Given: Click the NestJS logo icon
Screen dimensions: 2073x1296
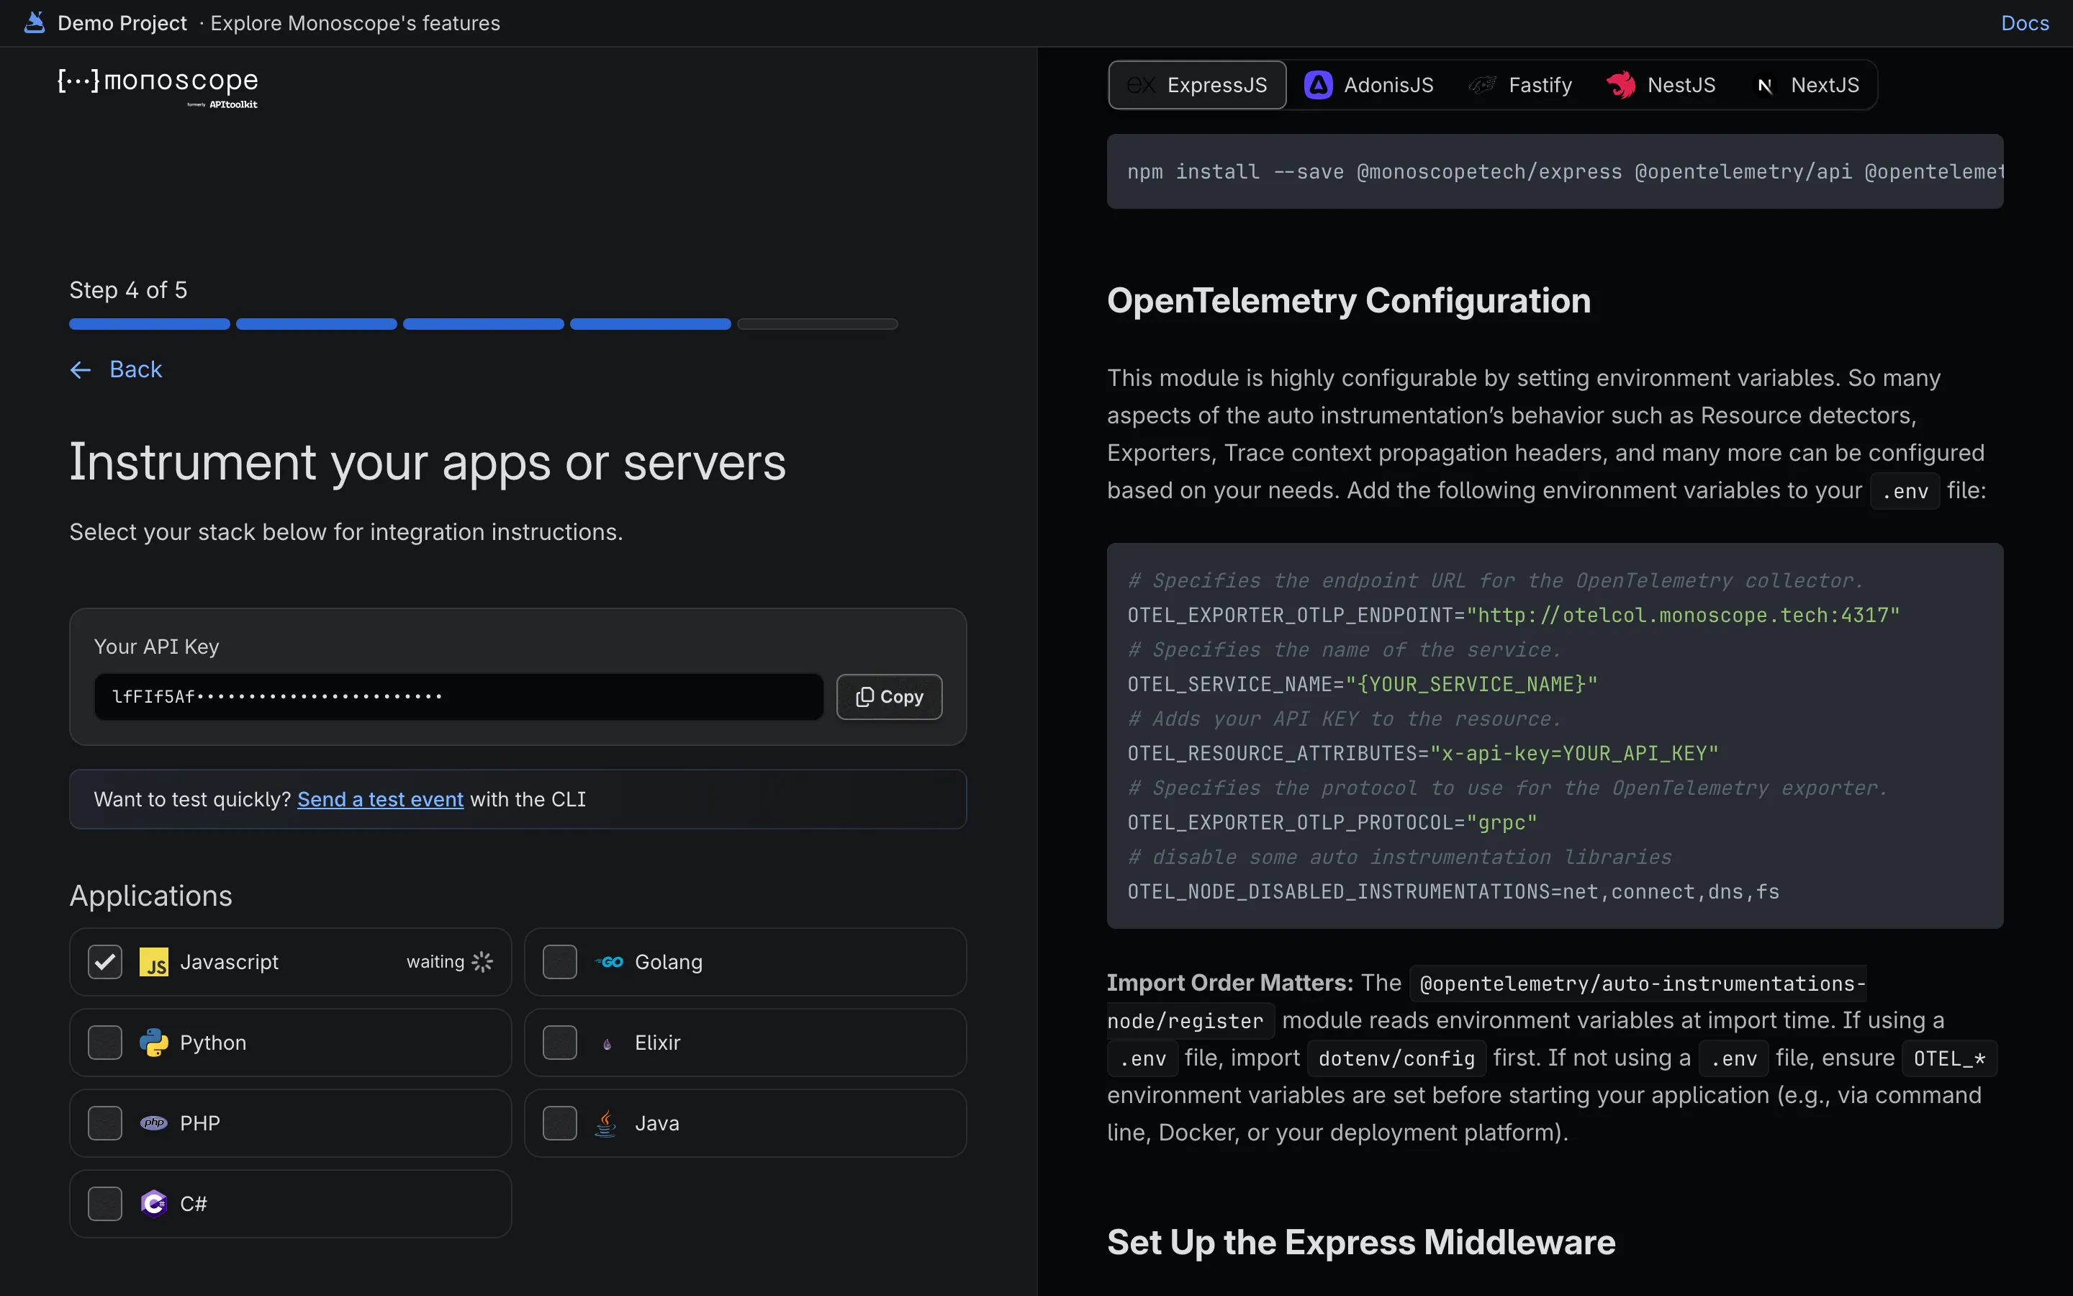Looking at the screenshot, I should click(x=1622, y=85).
